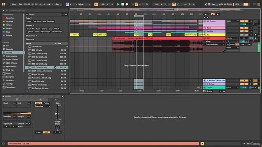Select Green collection swatch
Screen dimensions: 262x147
coord(4,29)
